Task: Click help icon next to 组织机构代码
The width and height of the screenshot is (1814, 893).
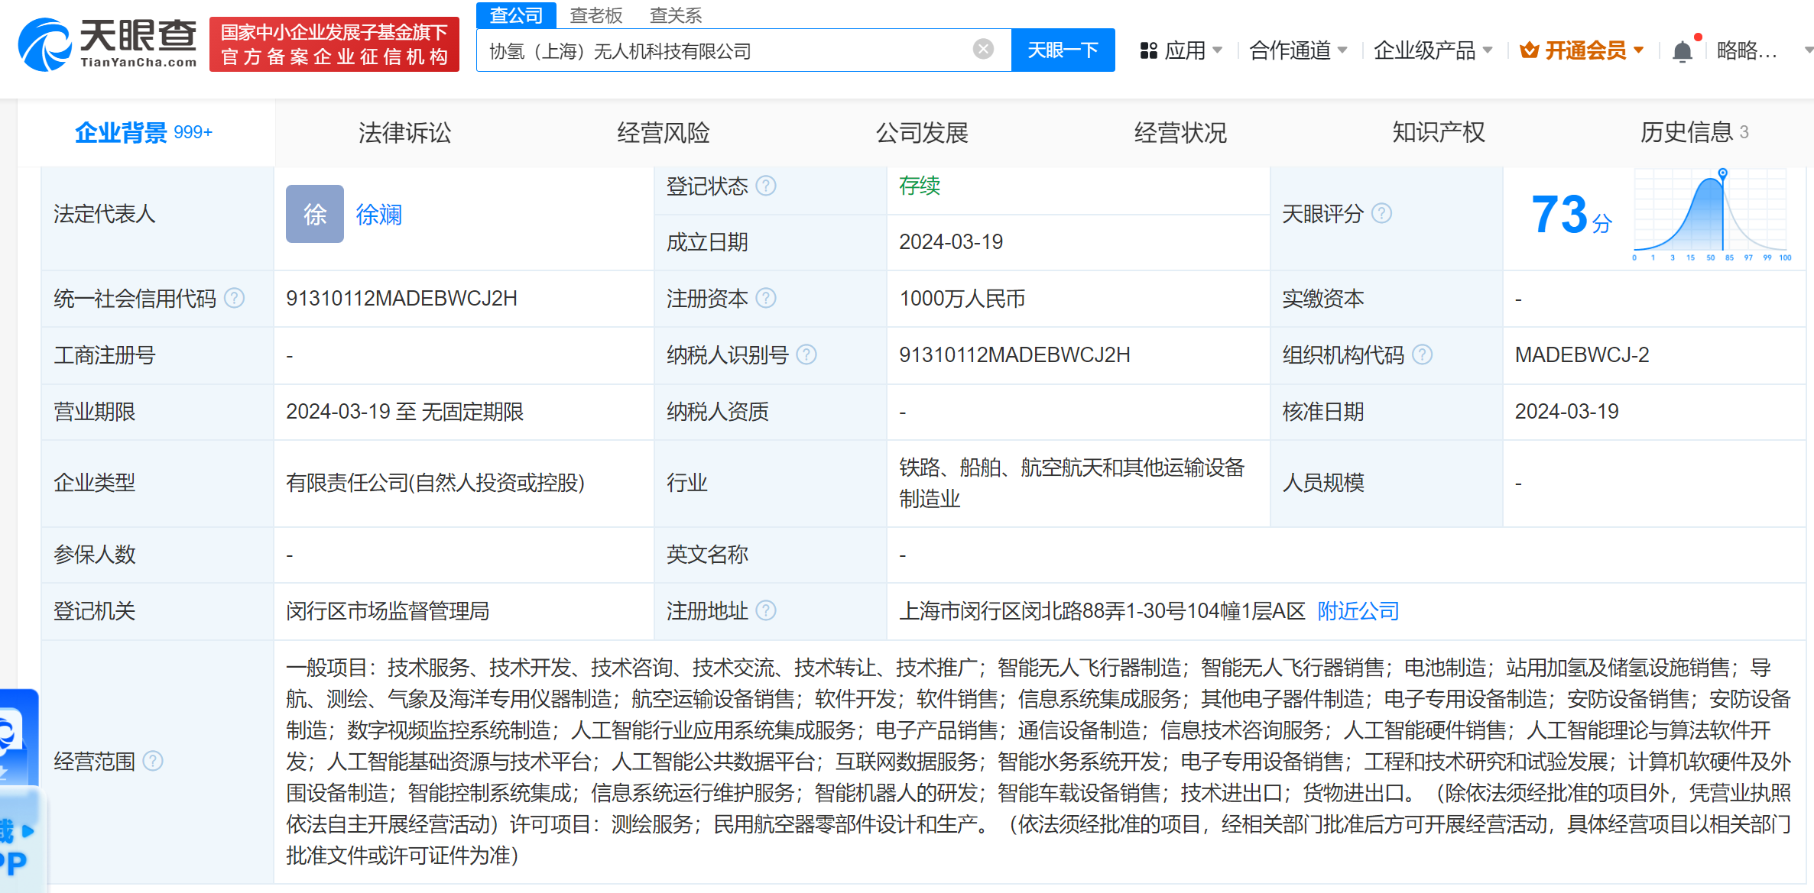Action: (x=1422, y=354)
